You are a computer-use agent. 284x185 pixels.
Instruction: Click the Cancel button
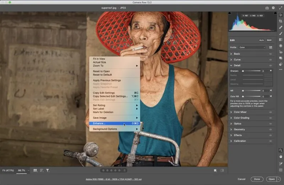(x=241, y=179)
